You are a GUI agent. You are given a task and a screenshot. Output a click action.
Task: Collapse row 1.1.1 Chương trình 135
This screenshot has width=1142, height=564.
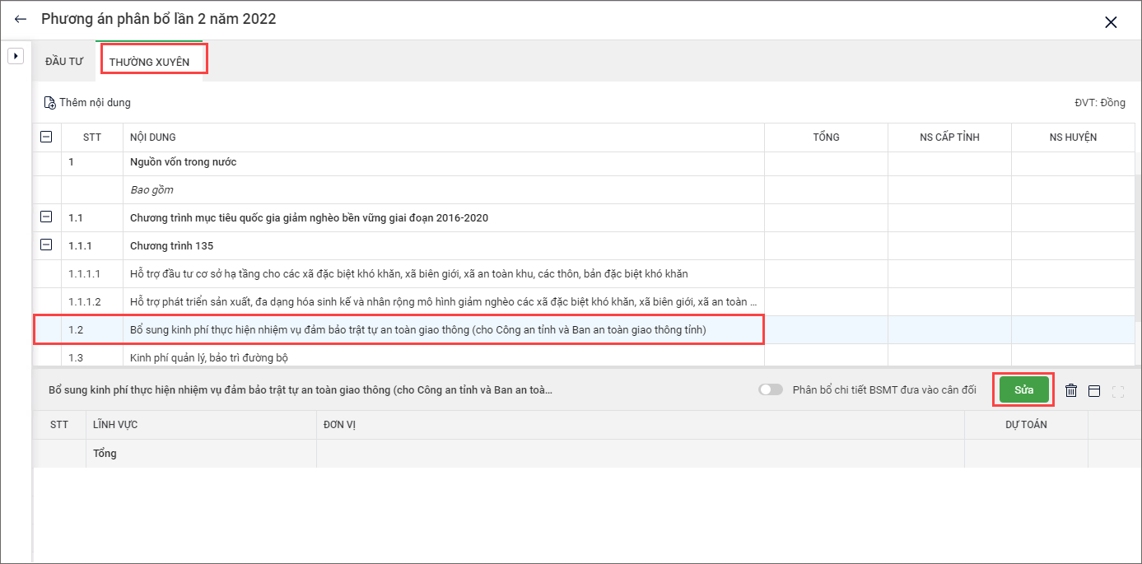point(46,245)
